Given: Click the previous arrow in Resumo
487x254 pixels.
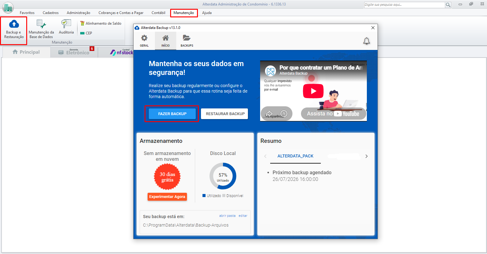Looking at the screenshot, I should pyautogui.click(x=265, y=156).
